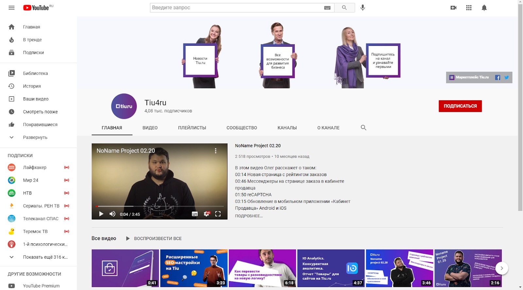Open the YouTube apps grid
523x290 pixels.
469,8
